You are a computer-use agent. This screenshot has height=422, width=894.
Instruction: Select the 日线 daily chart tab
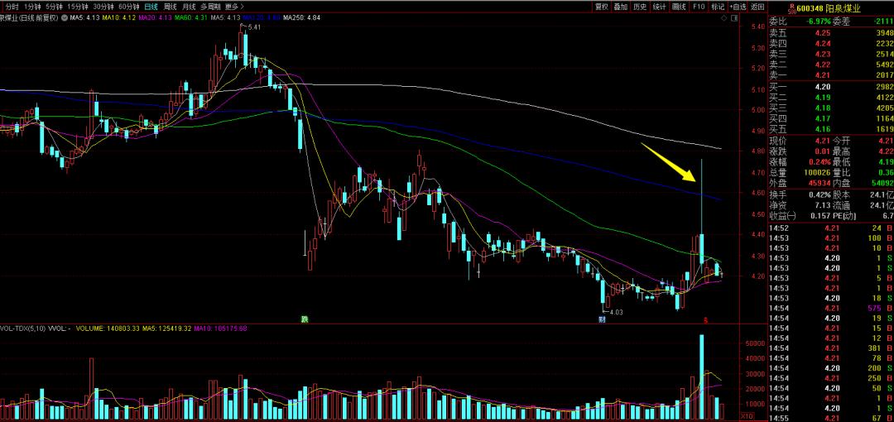(151, 7)
